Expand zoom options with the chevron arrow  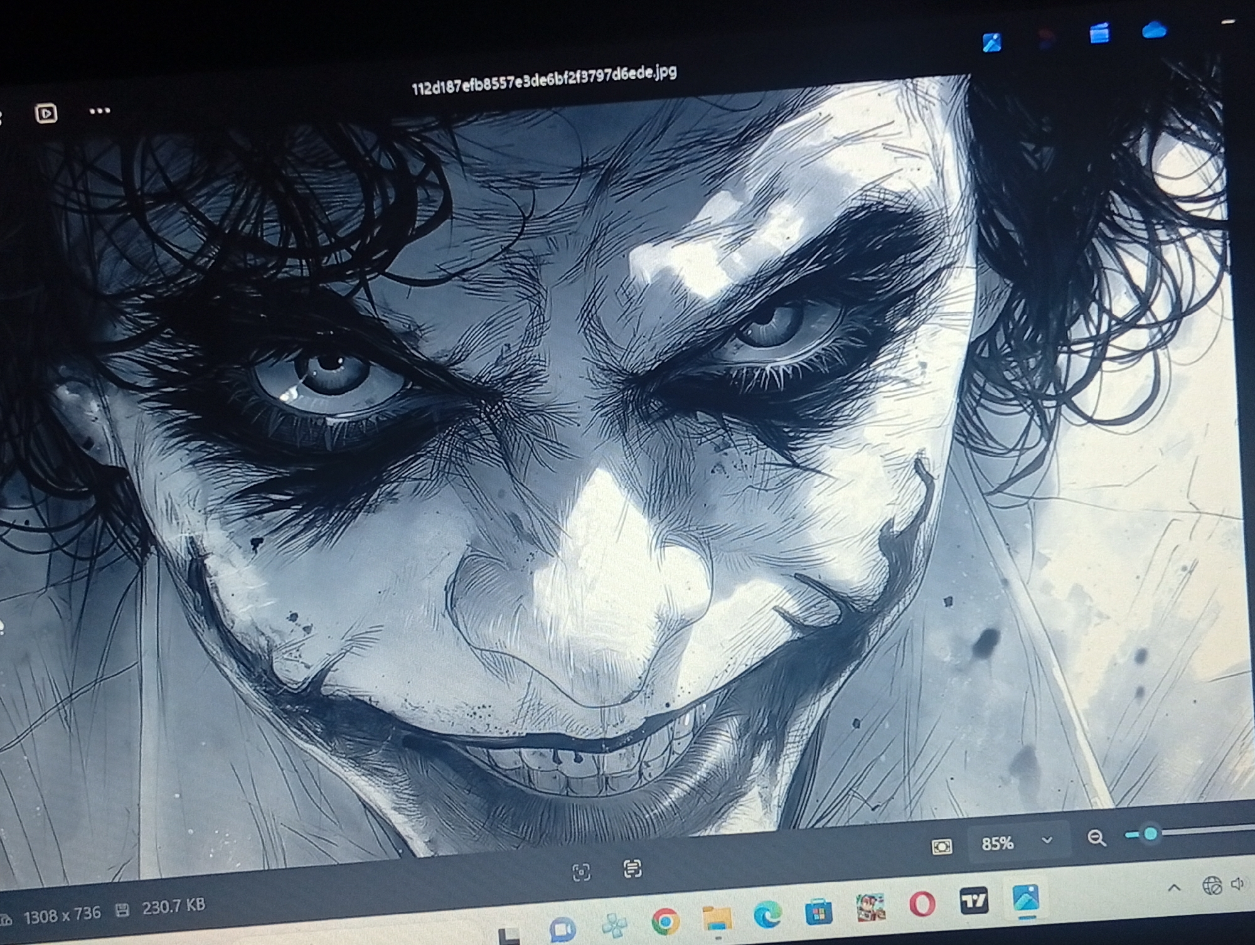click(x=1047, y=840)
